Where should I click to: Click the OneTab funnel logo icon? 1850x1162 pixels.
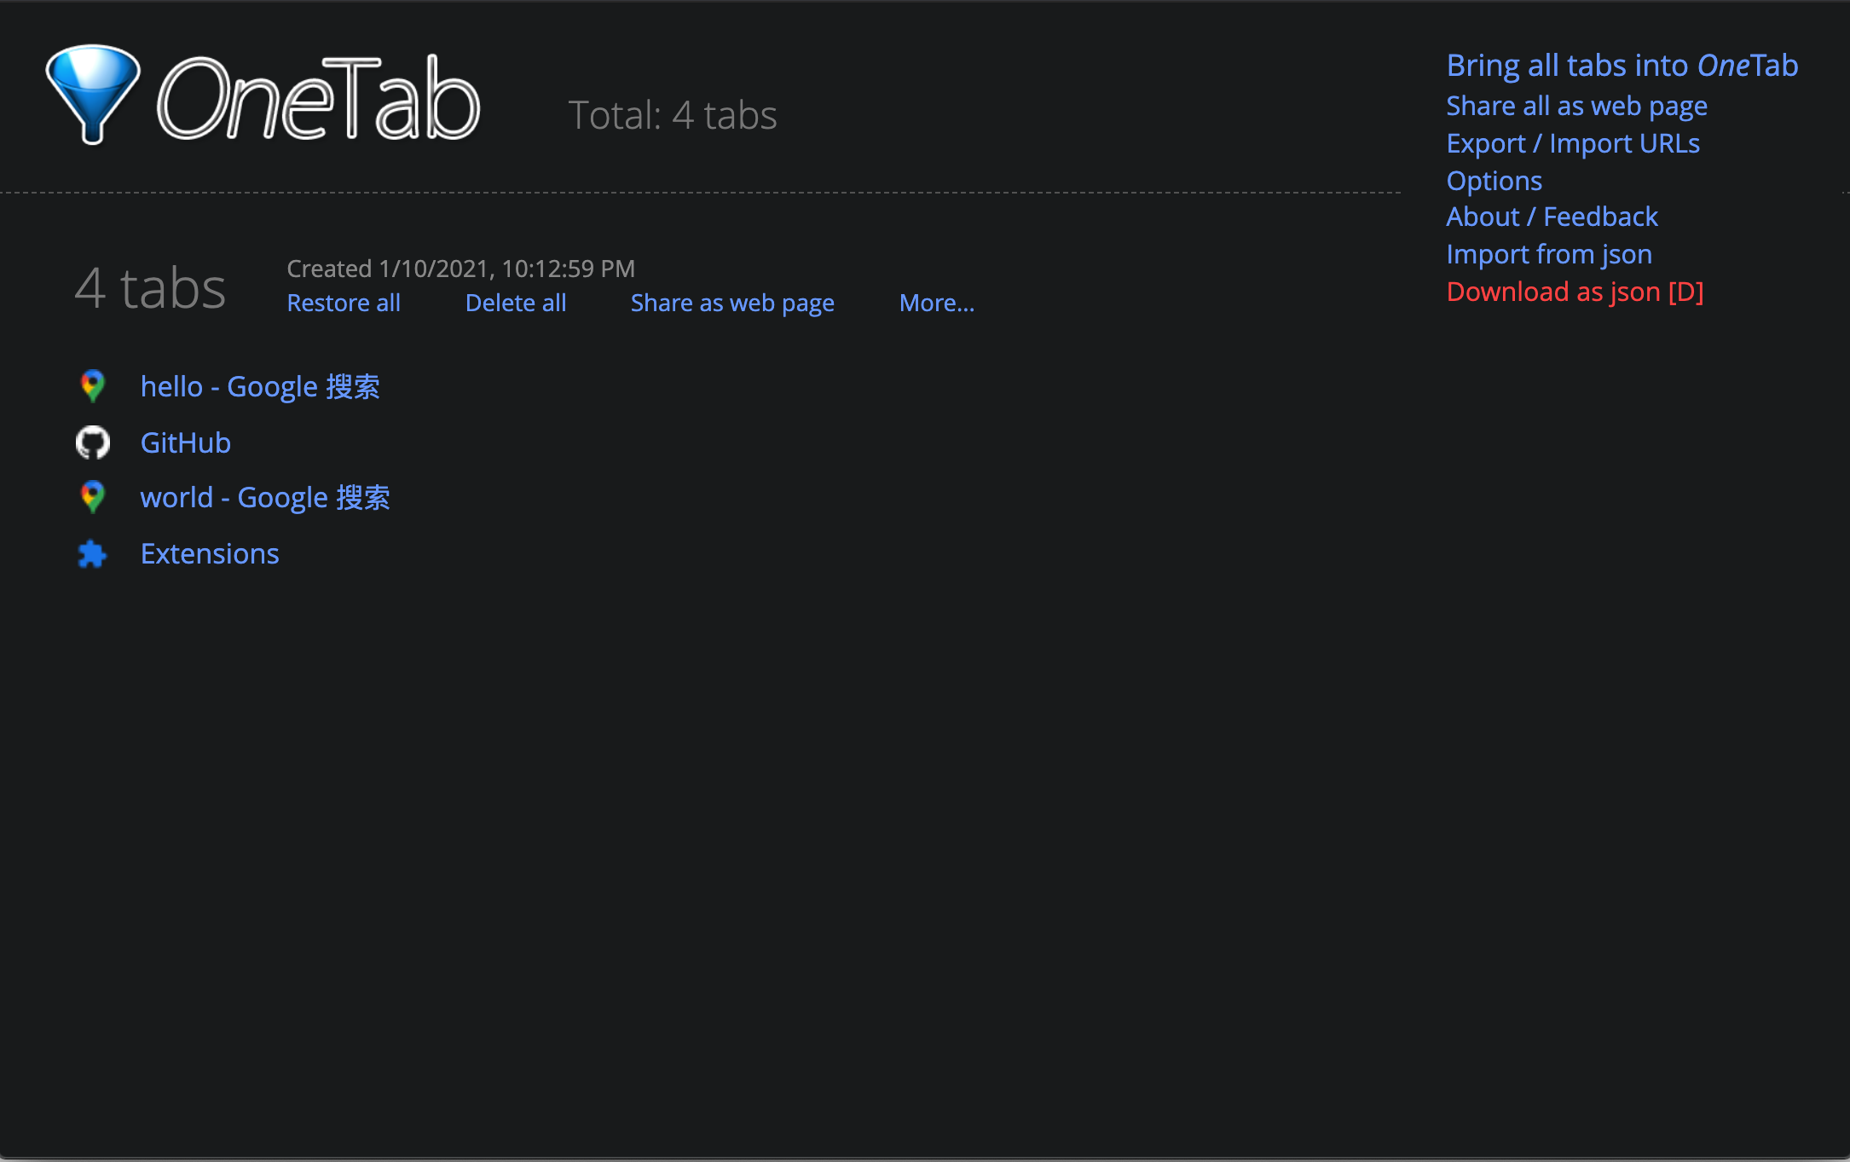93,94
